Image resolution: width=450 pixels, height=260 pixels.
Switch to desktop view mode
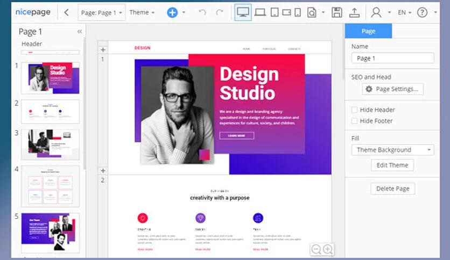tap(243, 12)
